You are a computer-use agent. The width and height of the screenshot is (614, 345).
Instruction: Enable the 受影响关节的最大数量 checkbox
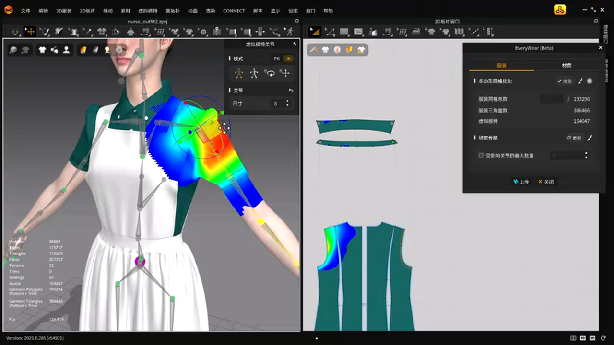481,155
